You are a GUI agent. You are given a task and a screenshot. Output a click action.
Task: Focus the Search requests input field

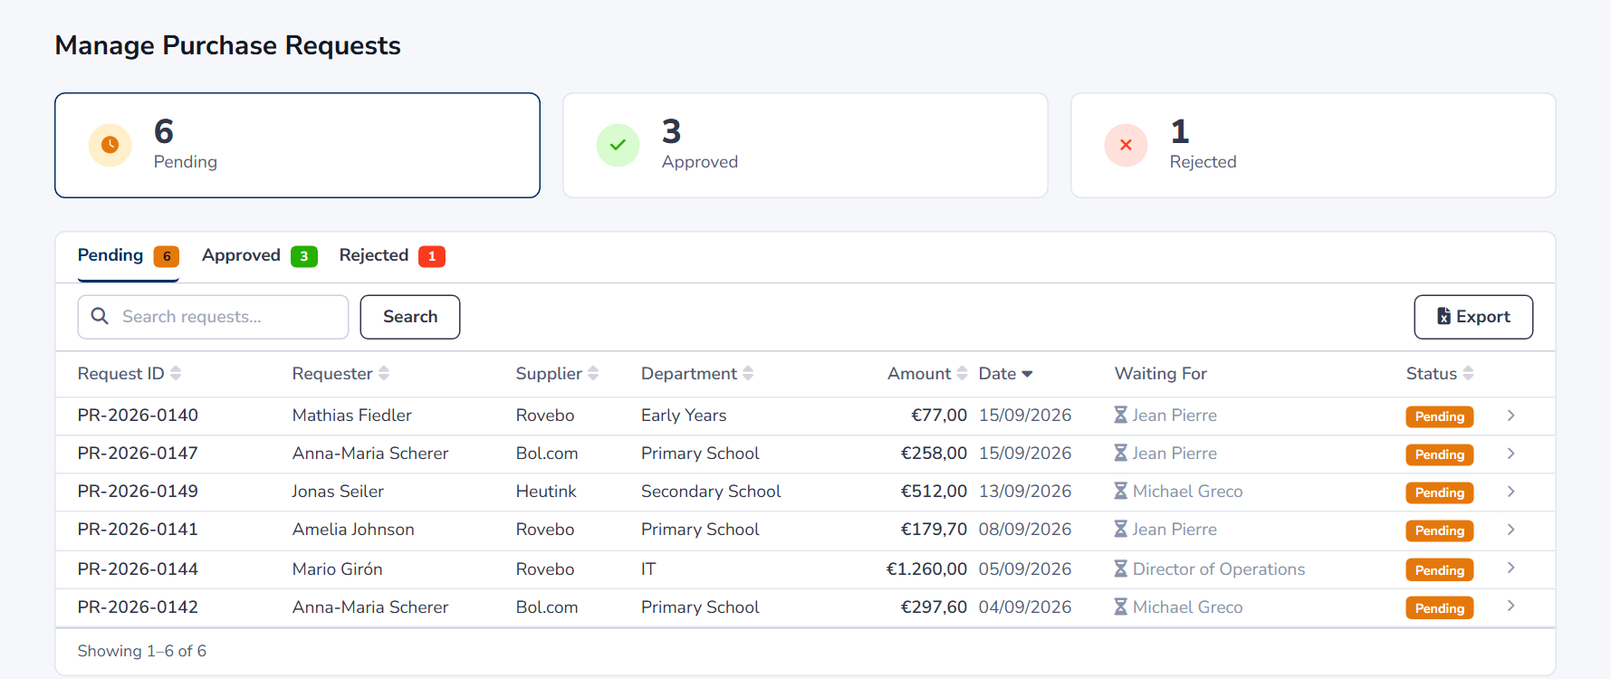[213, 317]
